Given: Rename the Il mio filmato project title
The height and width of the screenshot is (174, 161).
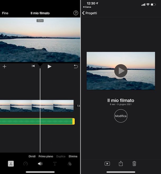Looking at the screenshot, I should [121, 100].
